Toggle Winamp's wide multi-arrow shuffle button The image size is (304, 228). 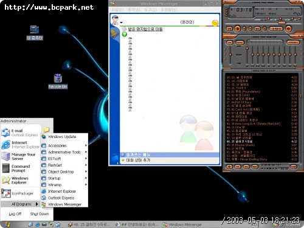coord(276,29)
